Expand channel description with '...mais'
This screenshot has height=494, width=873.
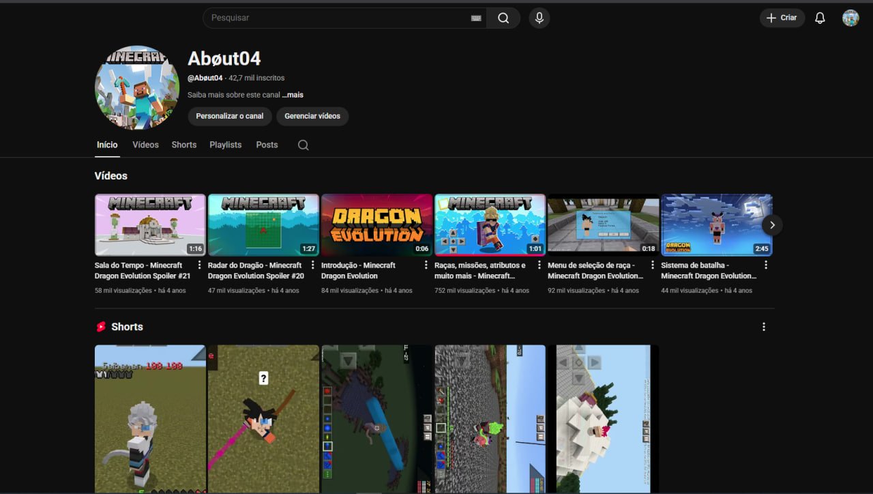[x=293, y=95]
